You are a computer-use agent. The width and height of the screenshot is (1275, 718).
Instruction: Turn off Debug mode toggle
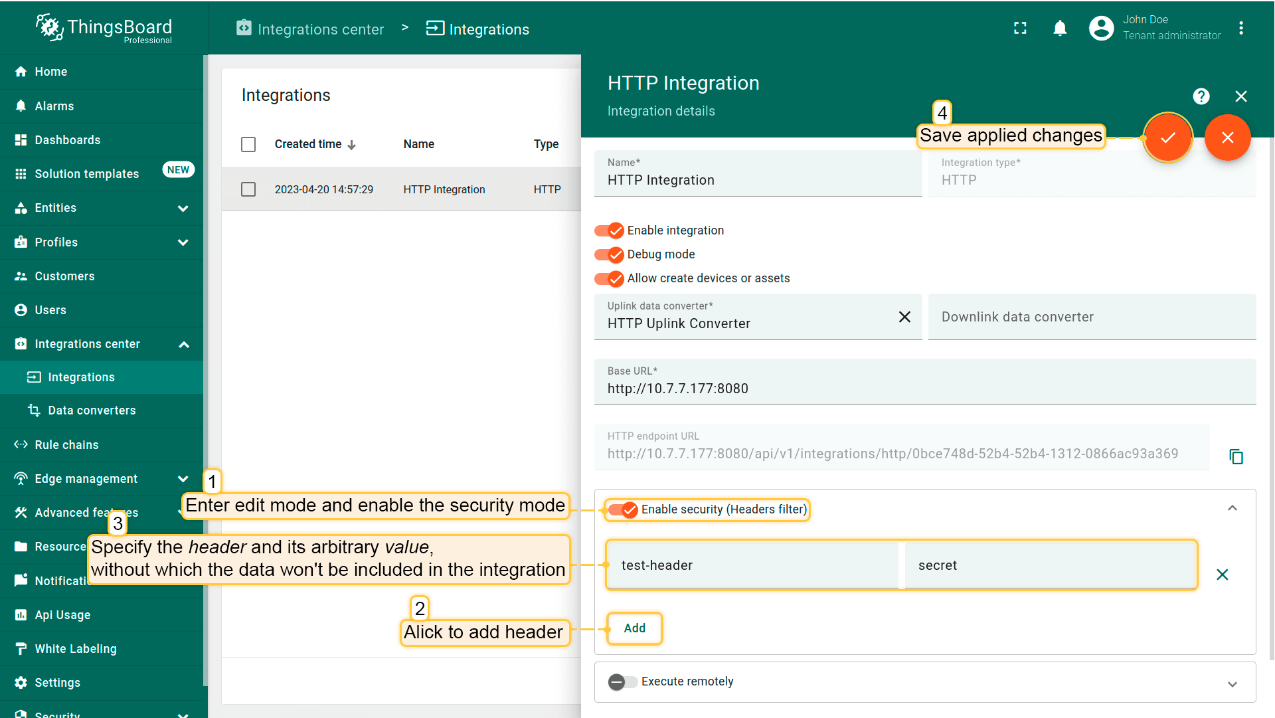[609, 254]
